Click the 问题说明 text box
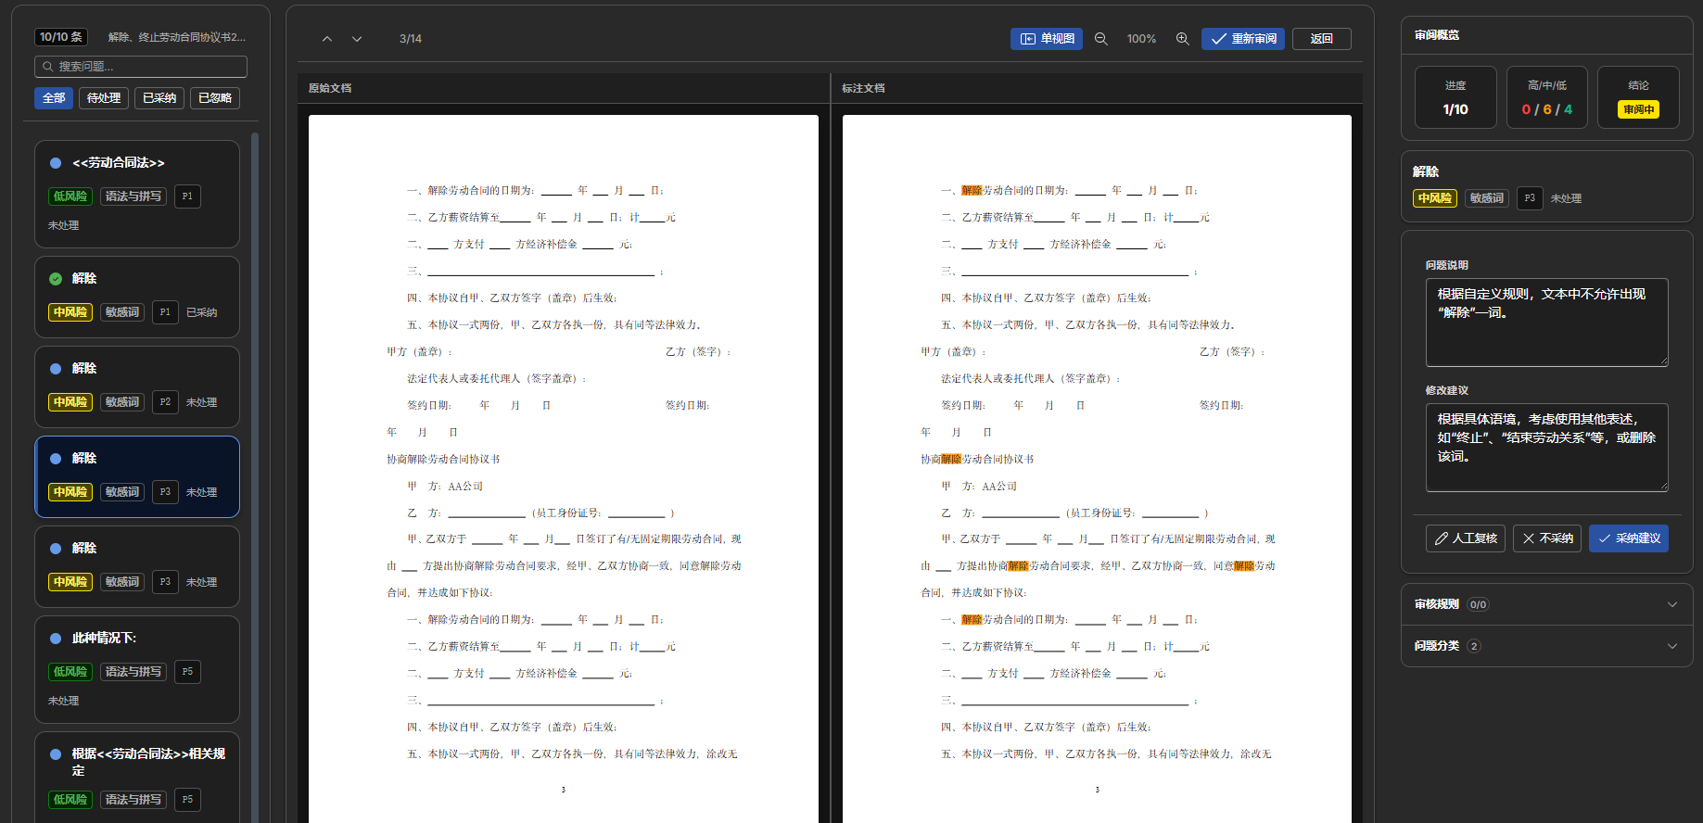This screenshot has width=1703, height=823. pos(1546,323)
